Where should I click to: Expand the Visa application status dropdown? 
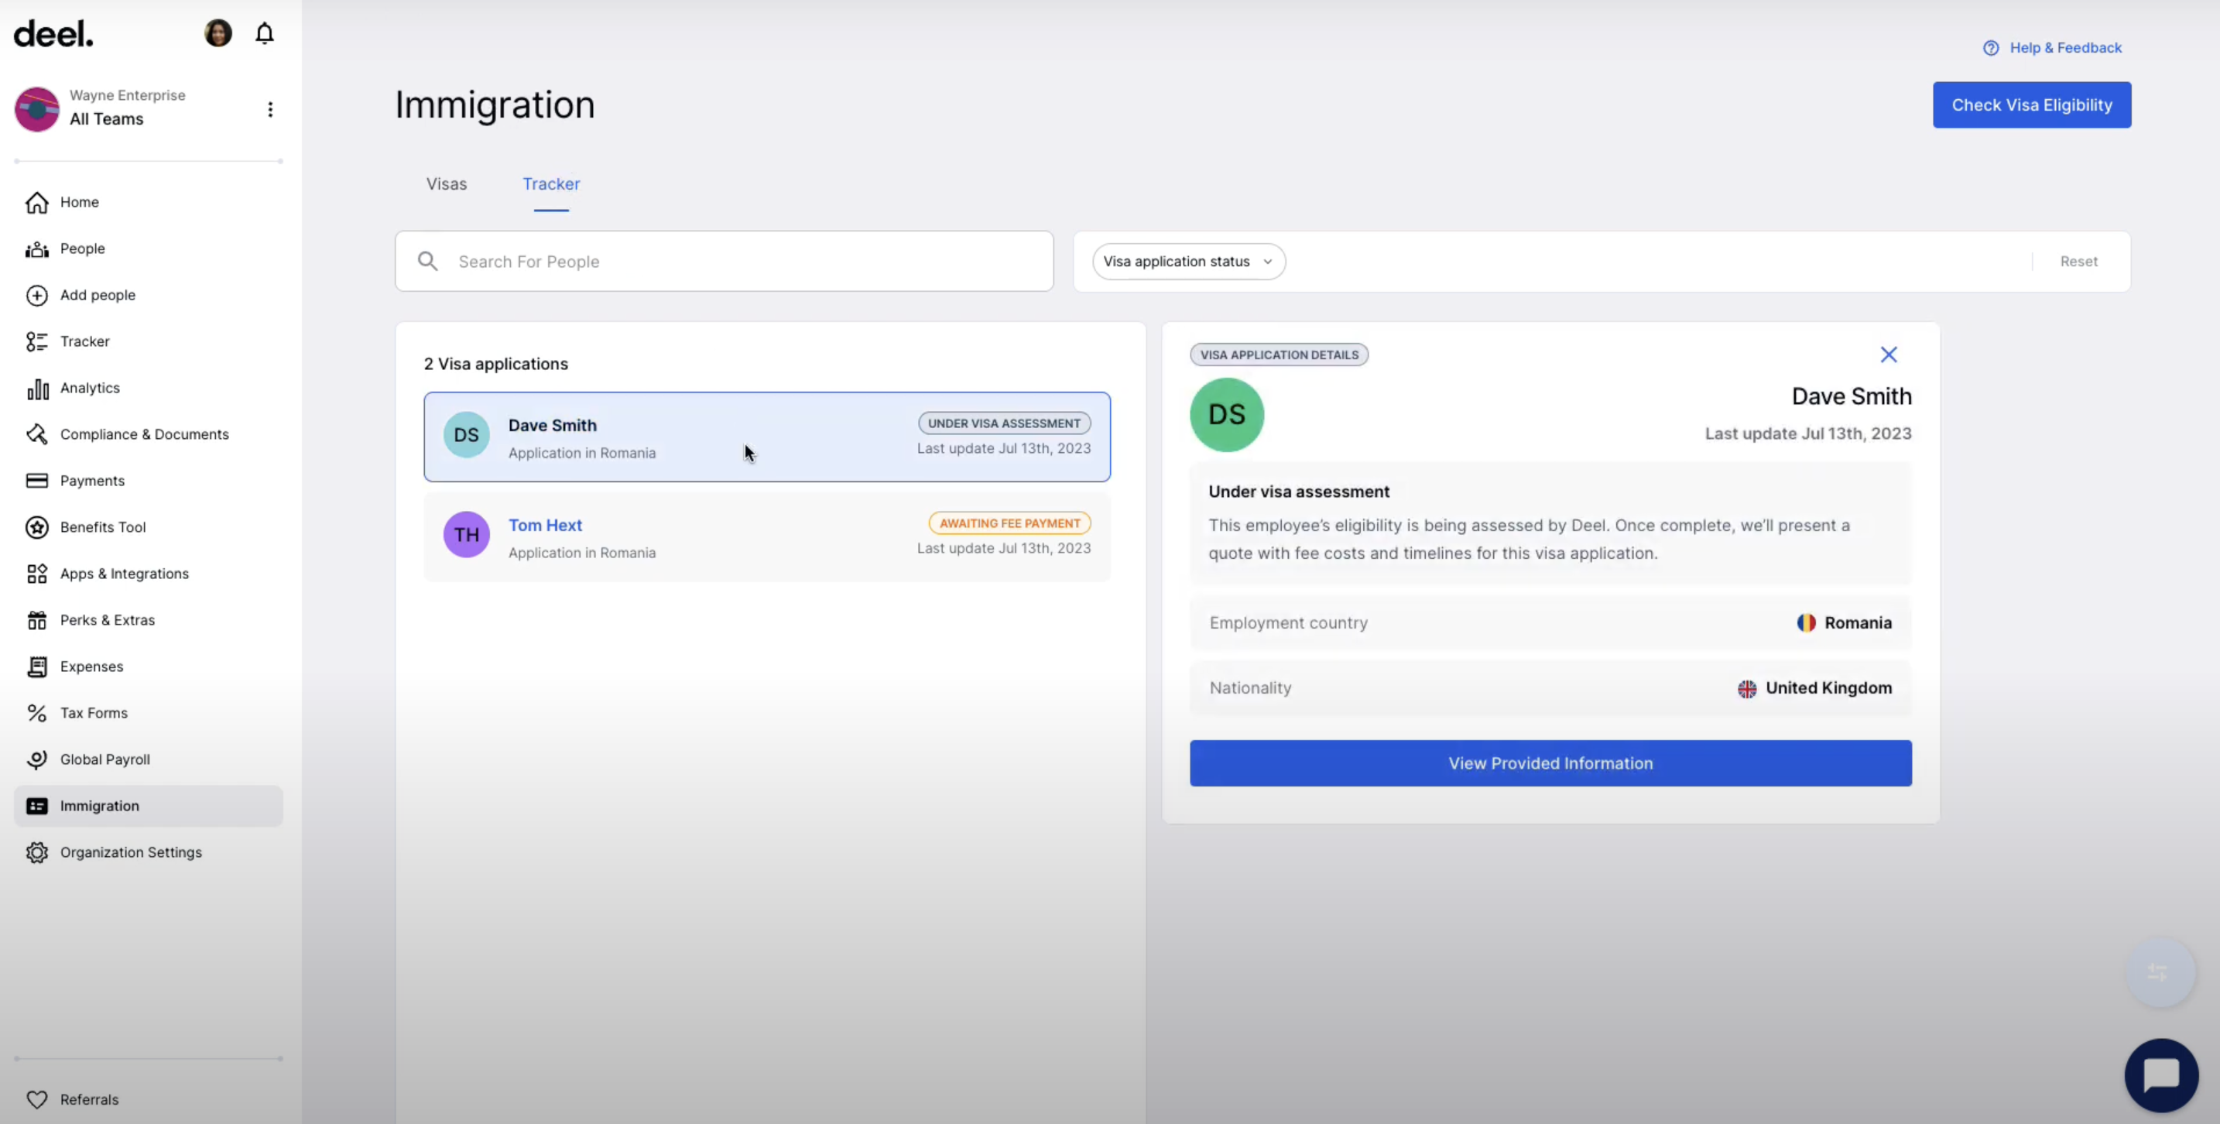coord(1187,261)
